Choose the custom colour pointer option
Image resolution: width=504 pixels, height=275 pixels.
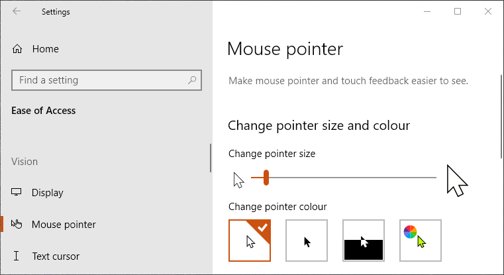pos(421,241)
